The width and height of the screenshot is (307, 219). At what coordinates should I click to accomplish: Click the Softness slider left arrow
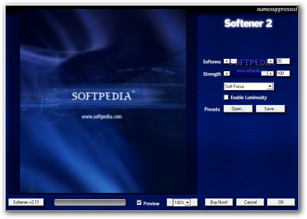(227, 61)
